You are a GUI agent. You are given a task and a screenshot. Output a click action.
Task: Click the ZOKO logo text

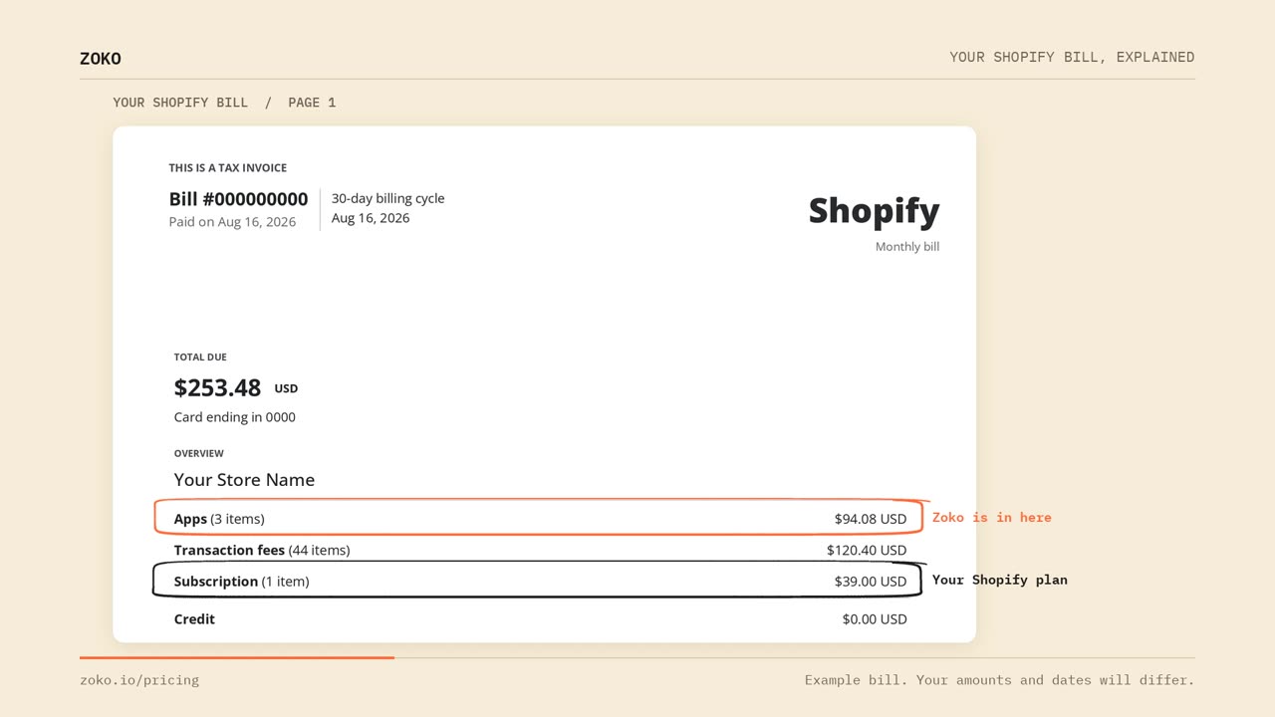point(101,59)
